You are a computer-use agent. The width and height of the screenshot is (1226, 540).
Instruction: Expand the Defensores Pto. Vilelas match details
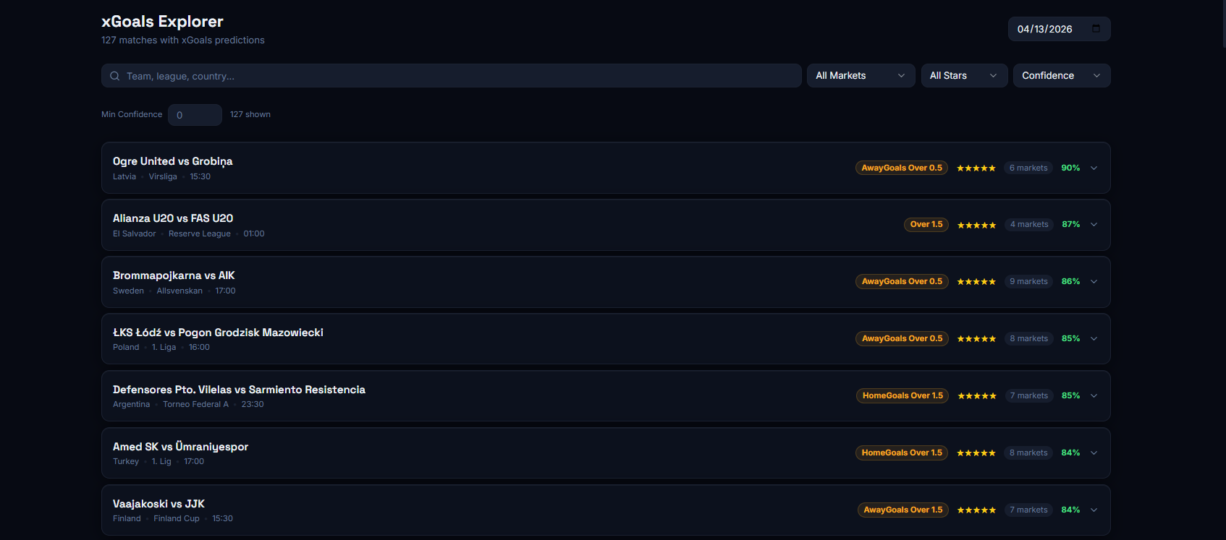tap(1094, 396)
